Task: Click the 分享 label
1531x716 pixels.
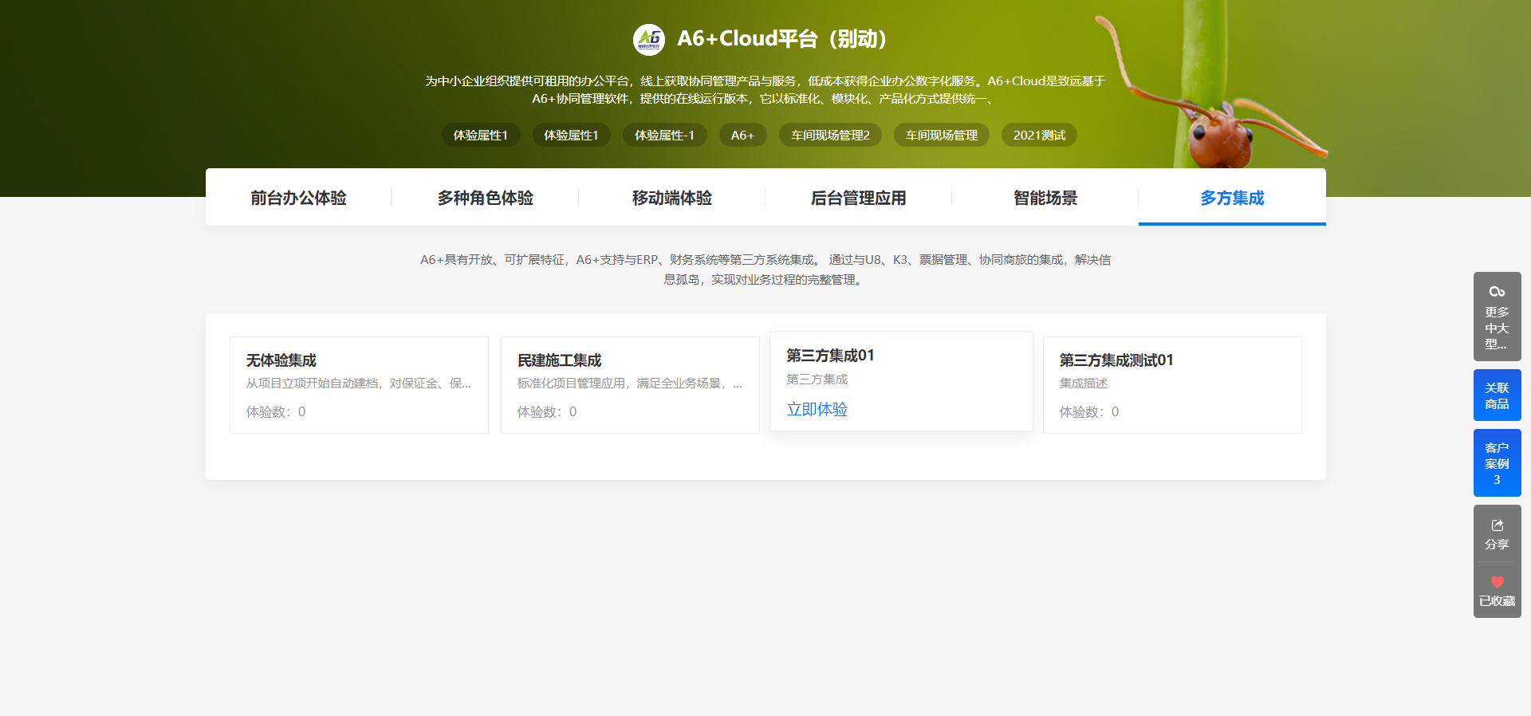Action: (1497, 545)
